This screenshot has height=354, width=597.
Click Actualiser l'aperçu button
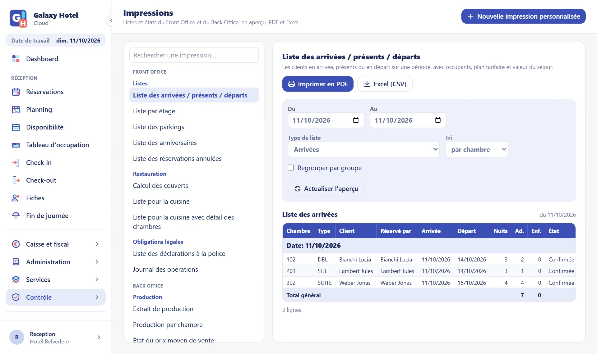pyautogui.click(x=326, y=189)
